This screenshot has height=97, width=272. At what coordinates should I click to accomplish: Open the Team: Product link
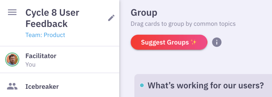(45, 35)
